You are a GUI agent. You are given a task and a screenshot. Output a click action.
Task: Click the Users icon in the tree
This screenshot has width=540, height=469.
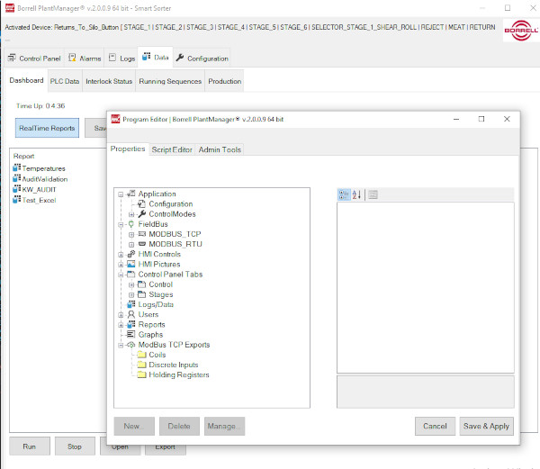(x=131, y=314)
